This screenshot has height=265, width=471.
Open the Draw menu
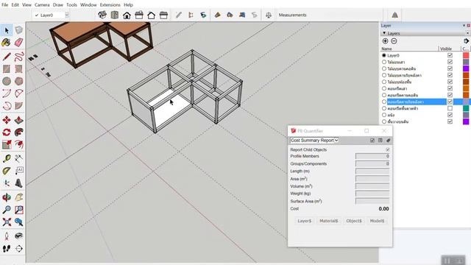[x=58, y=5]
